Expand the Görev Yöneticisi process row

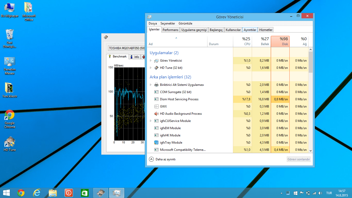coord(151,61)
